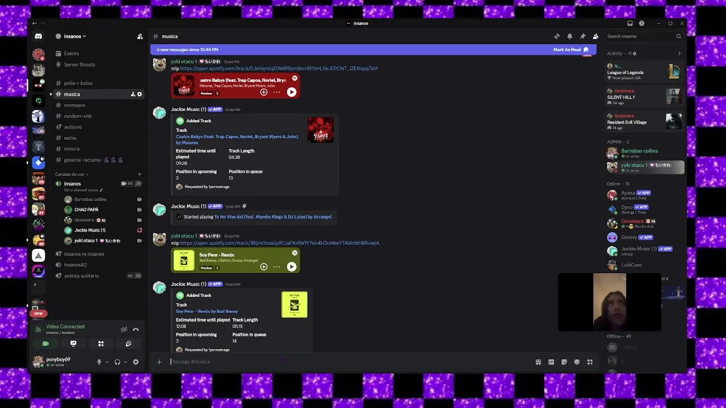Toggle headphone deafen
726x408 pixels.
[117, 362]
